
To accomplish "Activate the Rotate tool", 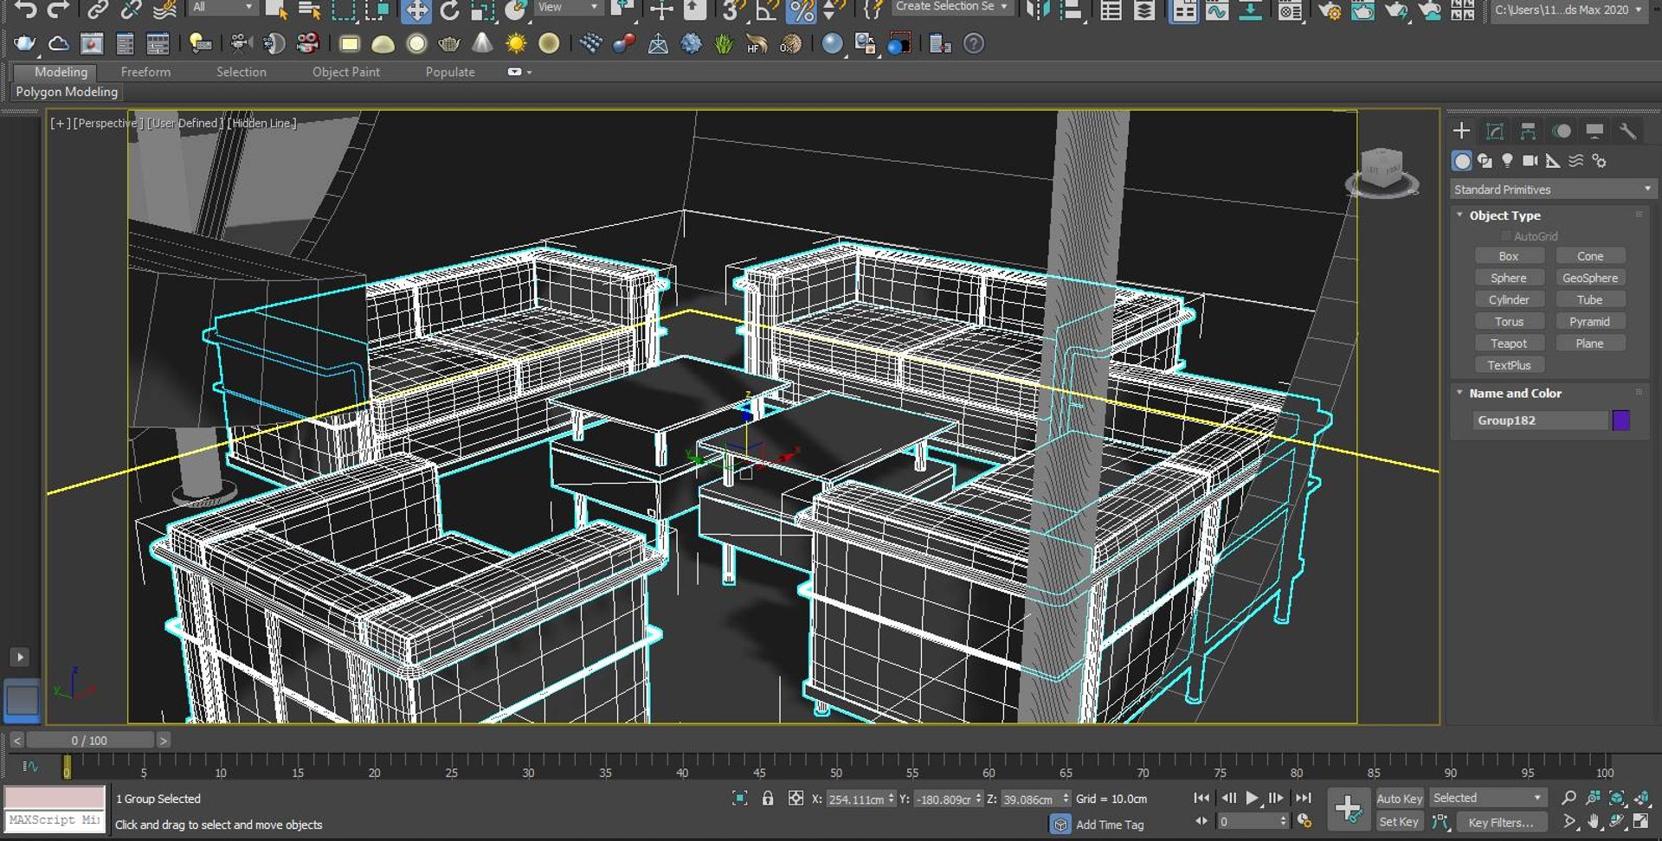I will pos(449,10).
